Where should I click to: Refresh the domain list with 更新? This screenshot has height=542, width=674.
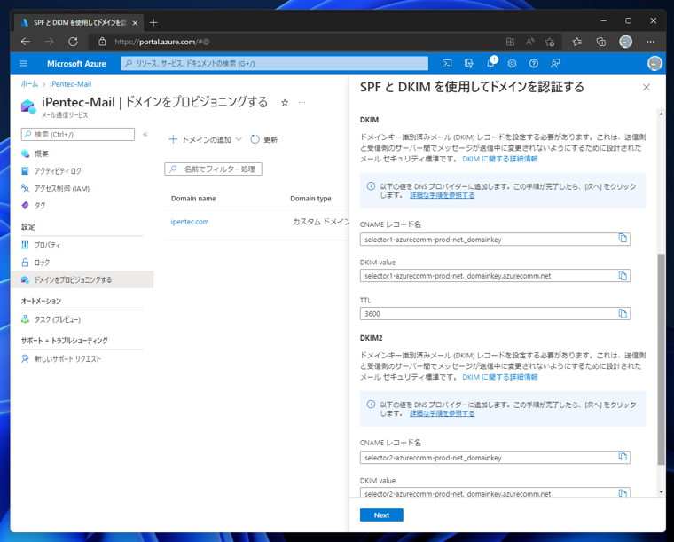(x=264, y=139)
